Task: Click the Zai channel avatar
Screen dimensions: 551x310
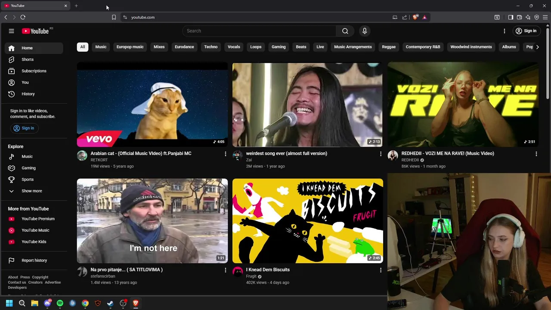Action: [x=237, y=155]
